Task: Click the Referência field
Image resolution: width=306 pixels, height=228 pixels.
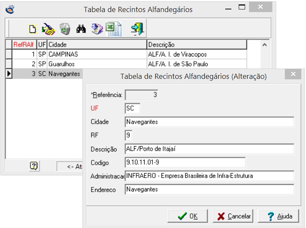Action: pos(142,95)
